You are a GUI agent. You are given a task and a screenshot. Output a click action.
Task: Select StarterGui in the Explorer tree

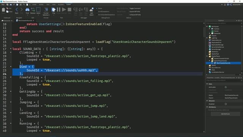pyautogui.click(x=215, y=52)
